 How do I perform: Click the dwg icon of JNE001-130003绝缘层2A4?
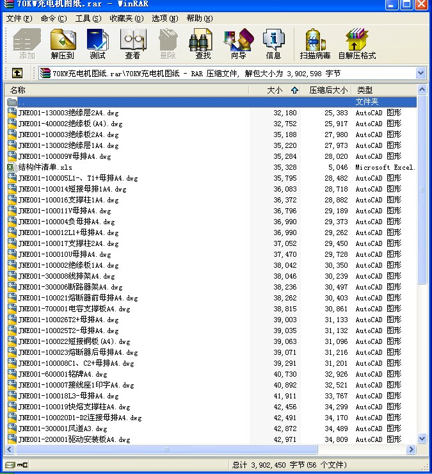tap(12, 113)
